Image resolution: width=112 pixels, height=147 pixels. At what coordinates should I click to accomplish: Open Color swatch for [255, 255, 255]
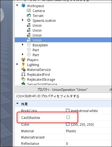[x=68, y=124]
